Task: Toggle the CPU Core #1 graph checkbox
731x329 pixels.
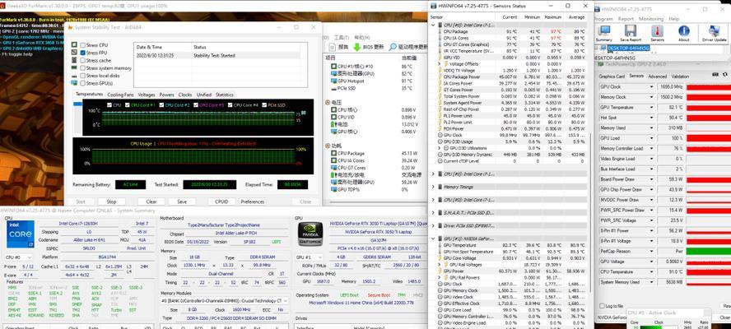Action: click(x=128, y=105)
